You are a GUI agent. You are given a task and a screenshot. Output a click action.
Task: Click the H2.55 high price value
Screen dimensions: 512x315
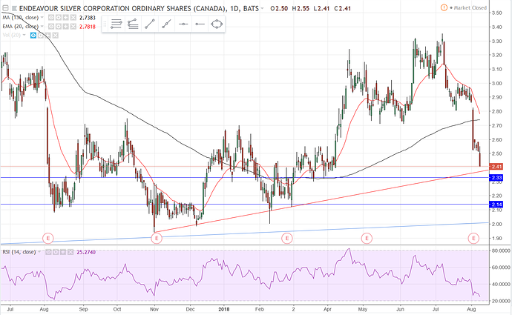[x=301, y=8]
